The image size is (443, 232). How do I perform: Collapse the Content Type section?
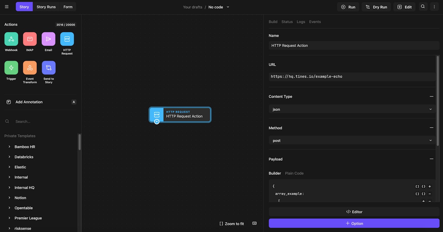(431, 97)
